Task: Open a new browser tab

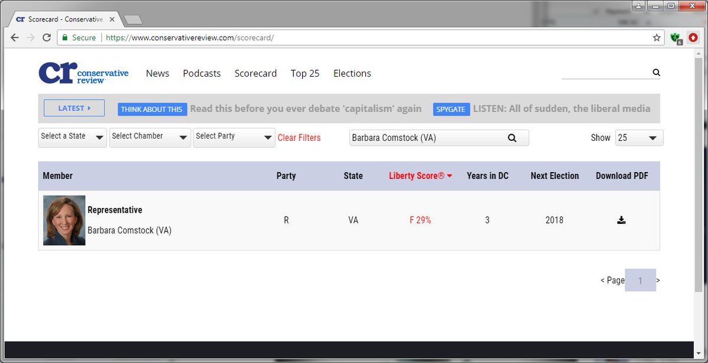Action: pyautogui.click(x=133, y=19)
